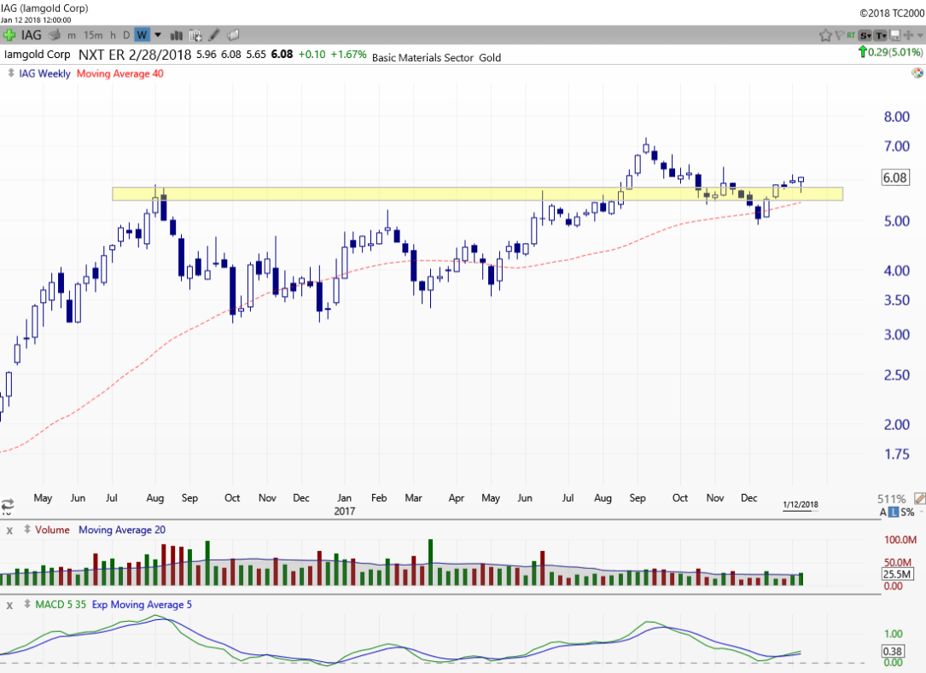Switch to the Daily (D) timeframe

[x=126, y=35]
